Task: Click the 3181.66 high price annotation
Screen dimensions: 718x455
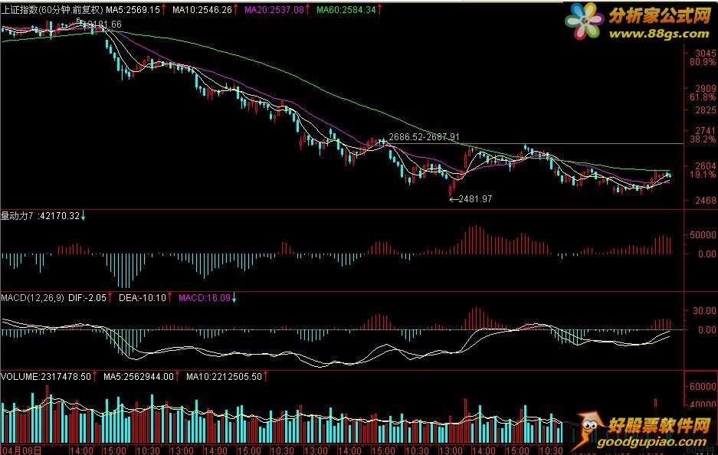Action: click(103, 25)
